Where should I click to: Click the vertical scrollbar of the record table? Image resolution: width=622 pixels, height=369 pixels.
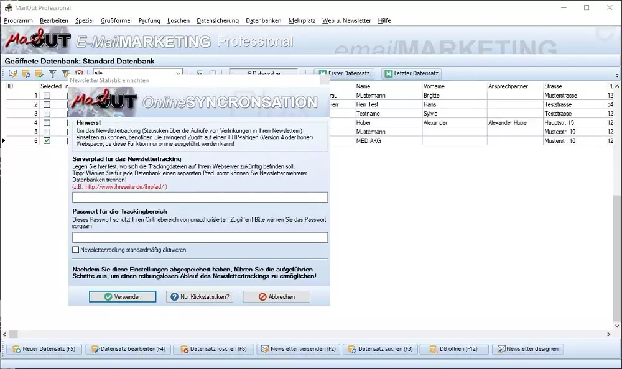click(617, 206)
